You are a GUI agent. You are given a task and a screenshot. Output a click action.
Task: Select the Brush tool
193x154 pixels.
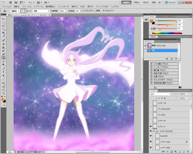pyautogui.click(x=3, y=44)
